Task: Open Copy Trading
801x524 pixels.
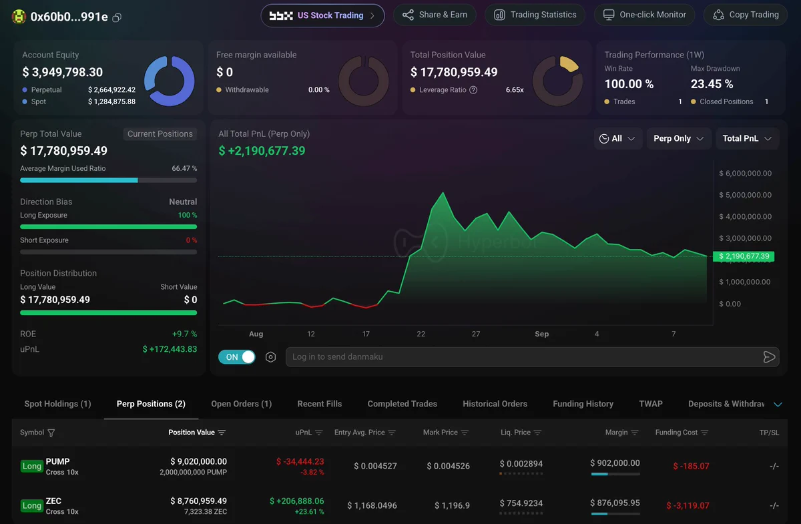Action: pyautogui.click(x=745, y=15)
